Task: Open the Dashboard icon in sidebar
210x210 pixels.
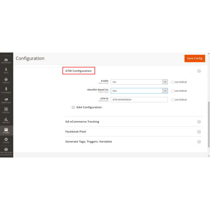Action: [6, 60]
